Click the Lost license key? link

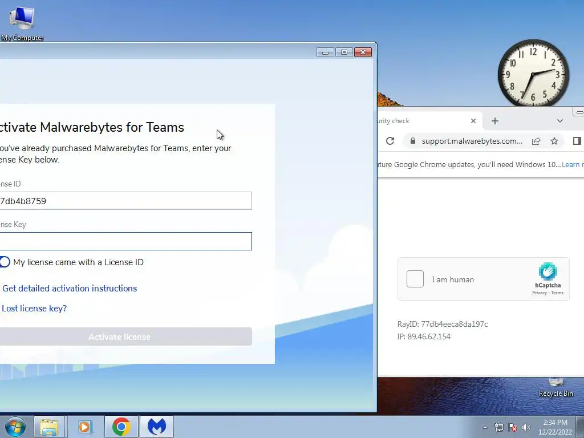pos(34,309)
